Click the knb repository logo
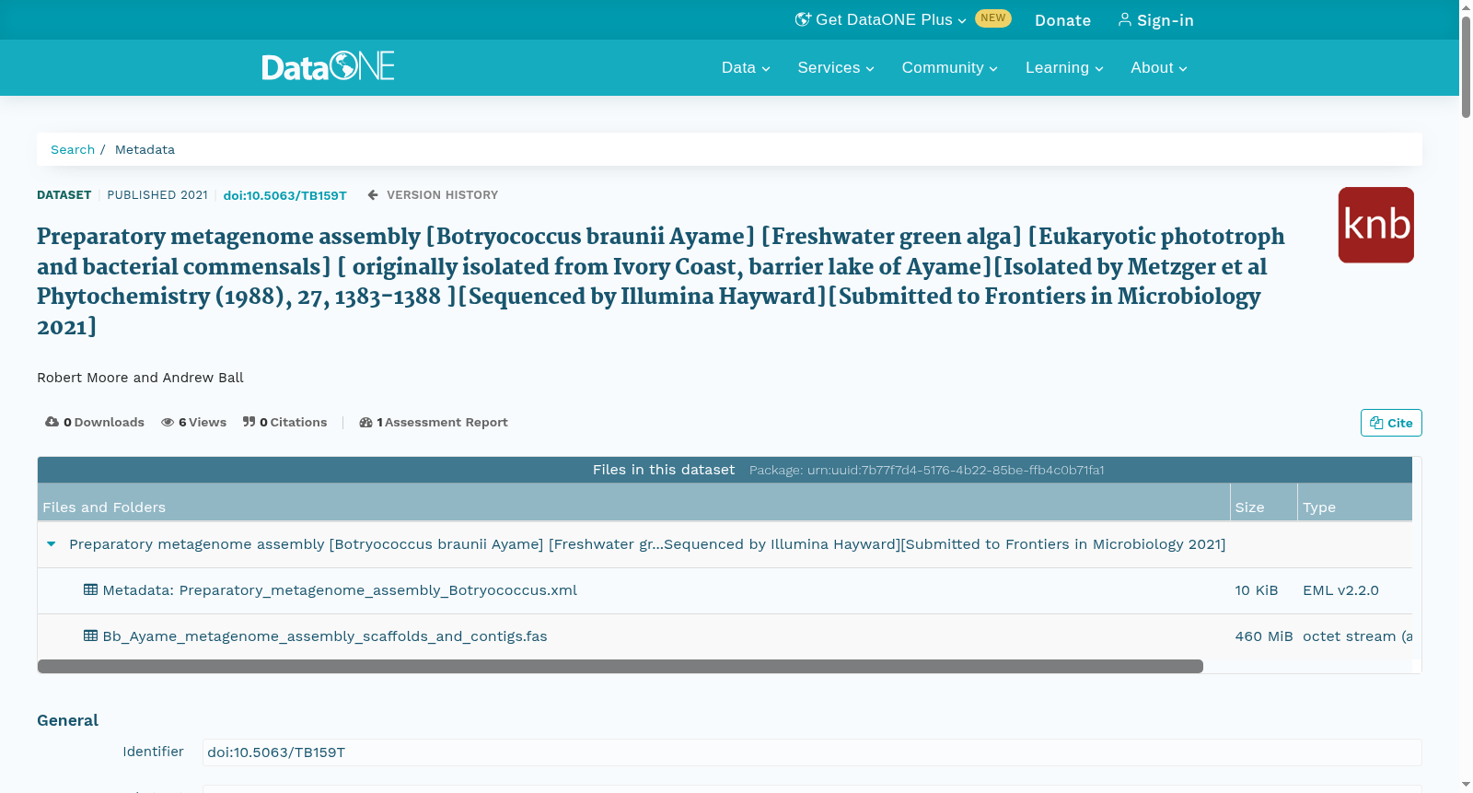Screen dimensions: 1473x793 (1375, 225)
